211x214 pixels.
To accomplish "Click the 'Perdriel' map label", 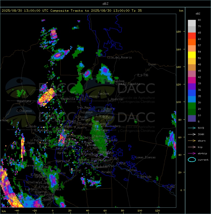I will (62, 148).
